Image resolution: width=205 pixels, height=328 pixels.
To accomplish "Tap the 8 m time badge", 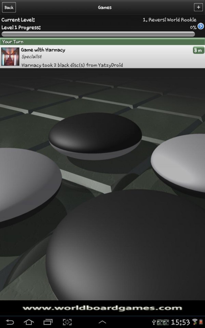I will [198, 50].
